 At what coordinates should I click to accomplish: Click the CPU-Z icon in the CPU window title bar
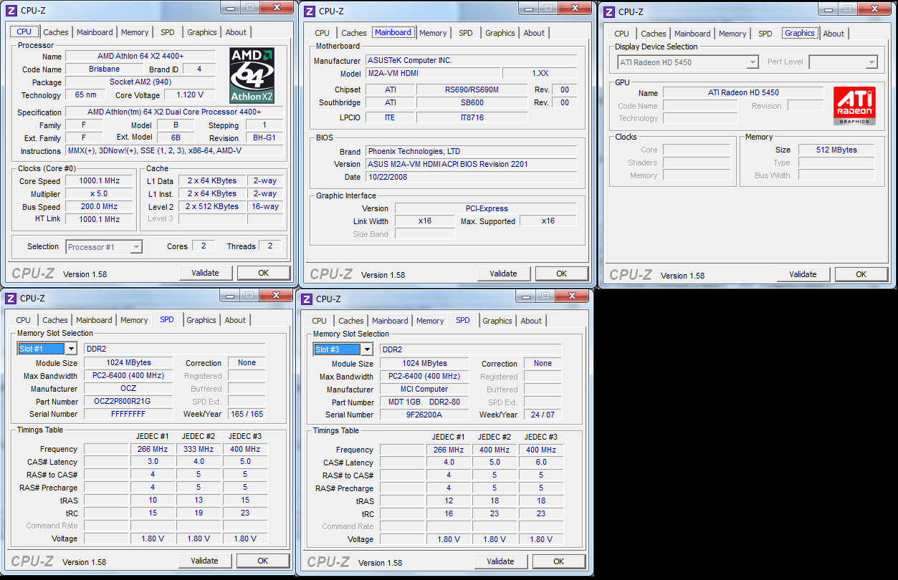pos(11,10)
